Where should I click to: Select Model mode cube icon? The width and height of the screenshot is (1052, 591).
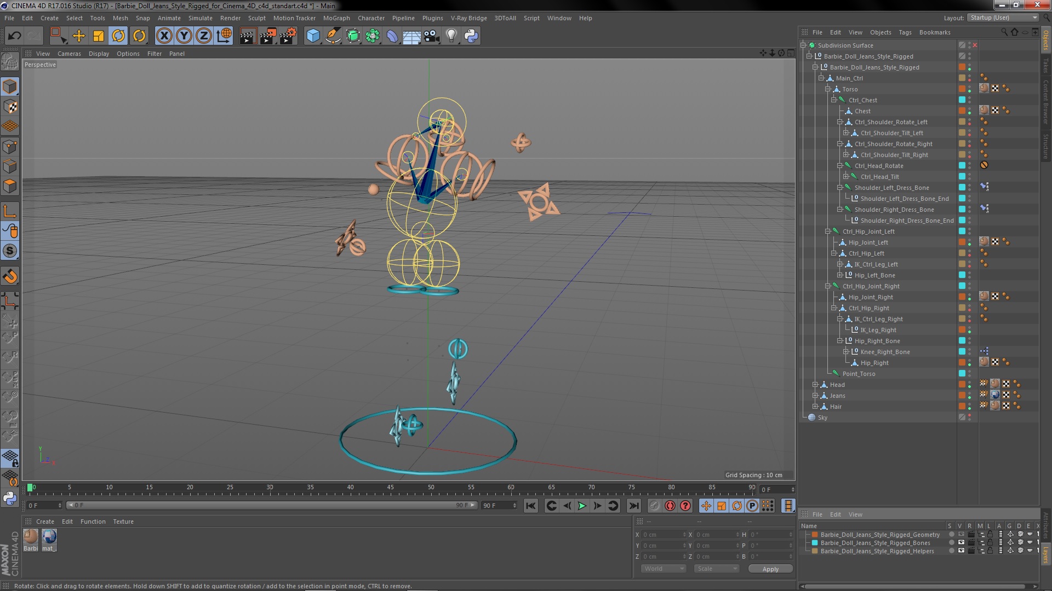[x=10, y=86]
